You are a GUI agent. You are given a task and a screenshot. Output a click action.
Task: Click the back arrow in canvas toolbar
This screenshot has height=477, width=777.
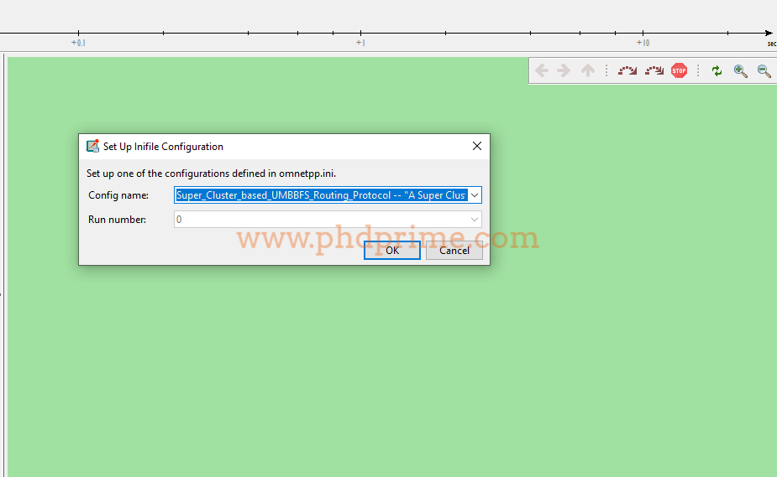[x=542, y=70]
